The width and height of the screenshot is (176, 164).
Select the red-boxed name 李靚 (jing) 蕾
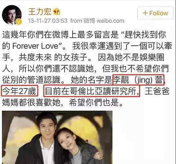(x=138, y=80)
